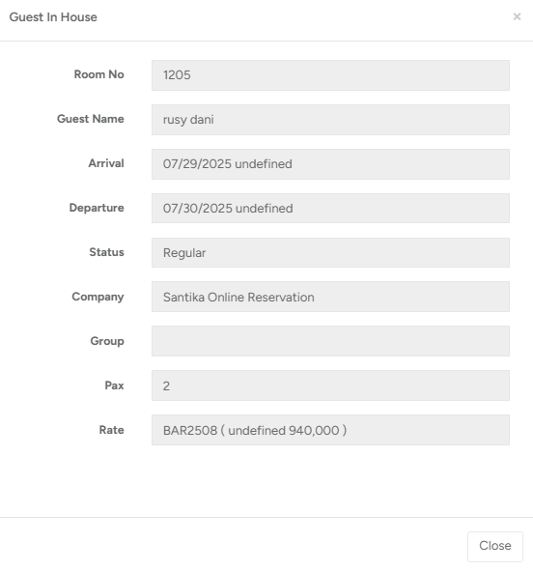Click the 'Guest Name' label
Image resolution: width=533 pixels, height=571 pixels.
click(91, 119)
